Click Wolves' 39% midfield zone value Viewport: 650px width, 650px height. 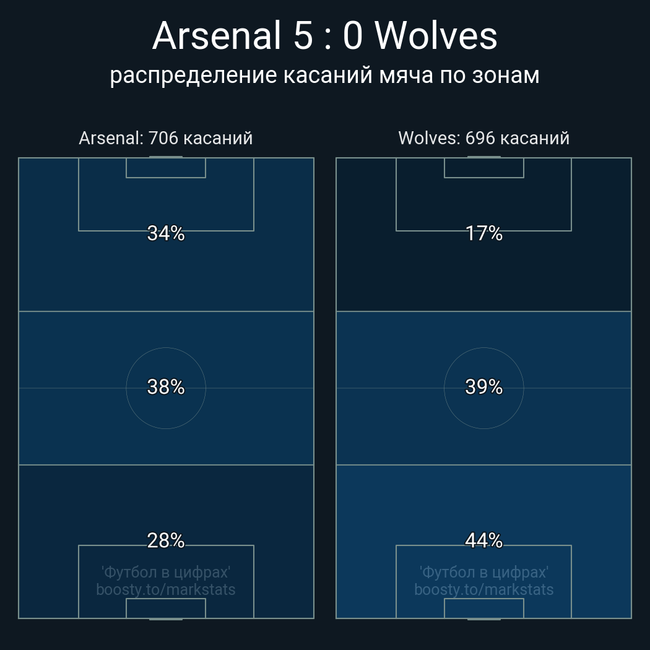483,387
